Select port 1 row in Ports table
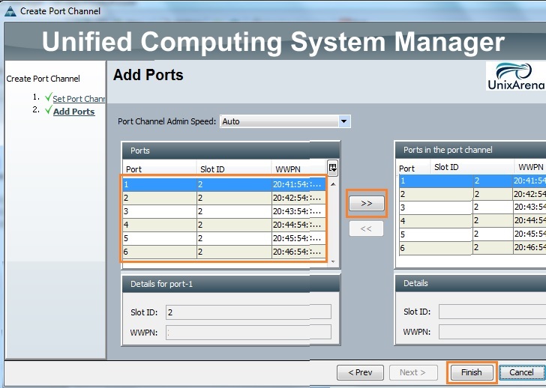Viewport: 546px width, 388px height. tap(224, 184)
